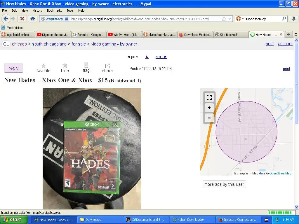Switch to the 'Download Firefox' tab

click(x=195, y=35)
